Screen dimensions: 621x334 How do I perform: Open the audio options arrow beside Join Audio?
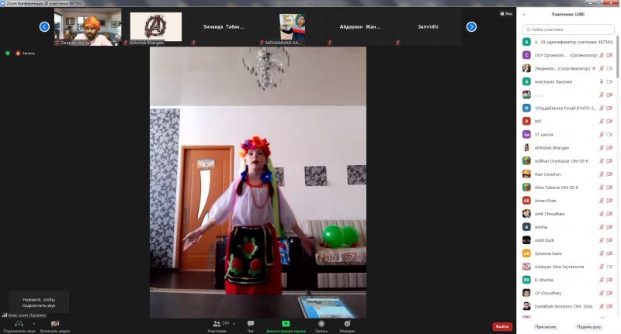tap(33, 324)
